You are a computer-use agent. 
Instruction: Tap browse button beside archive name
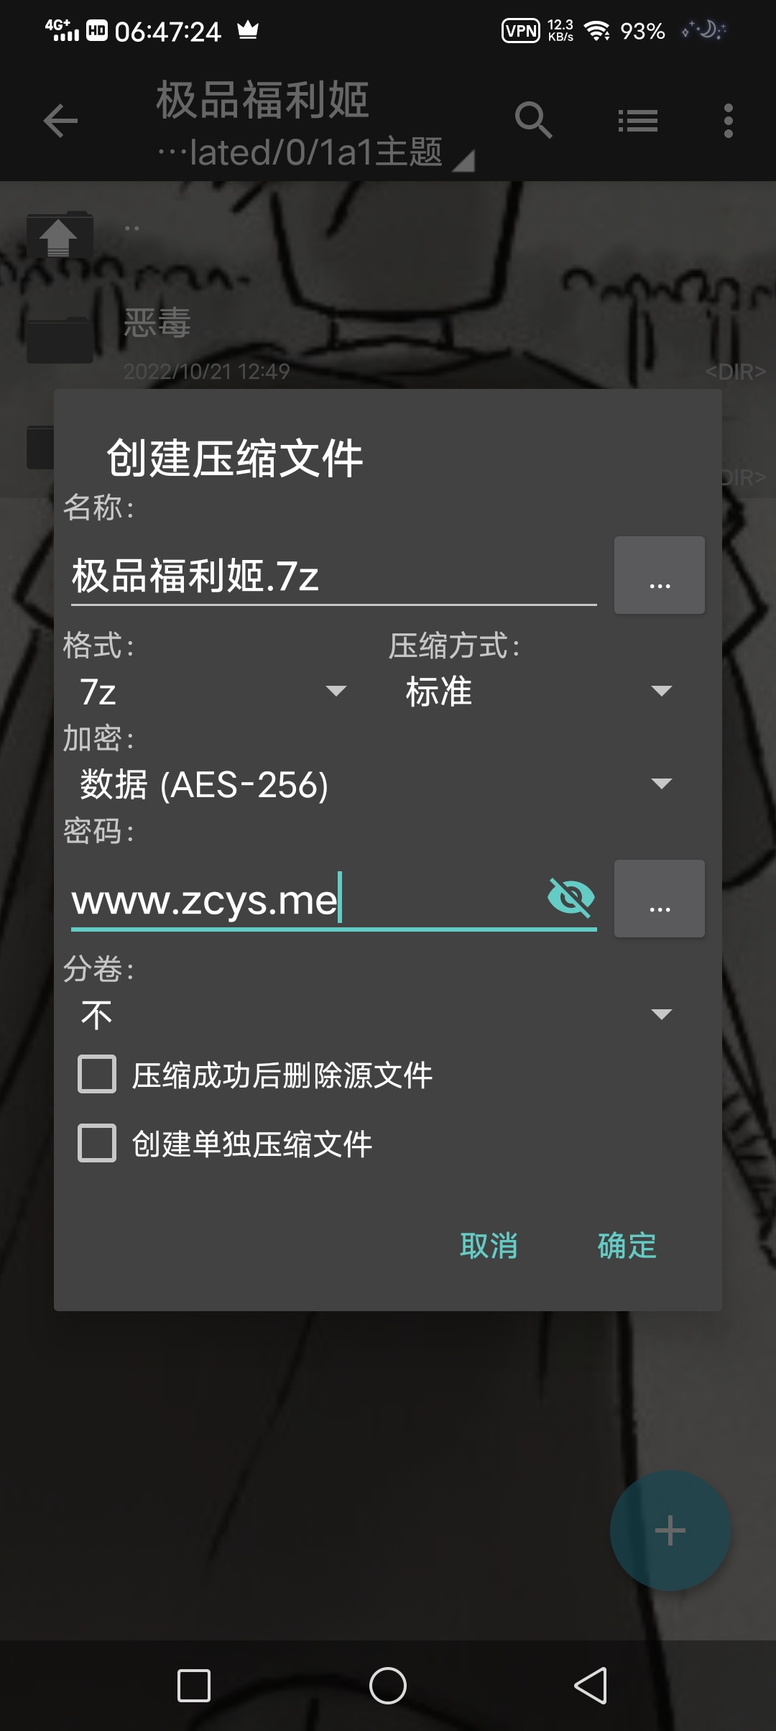pos(659,575)
